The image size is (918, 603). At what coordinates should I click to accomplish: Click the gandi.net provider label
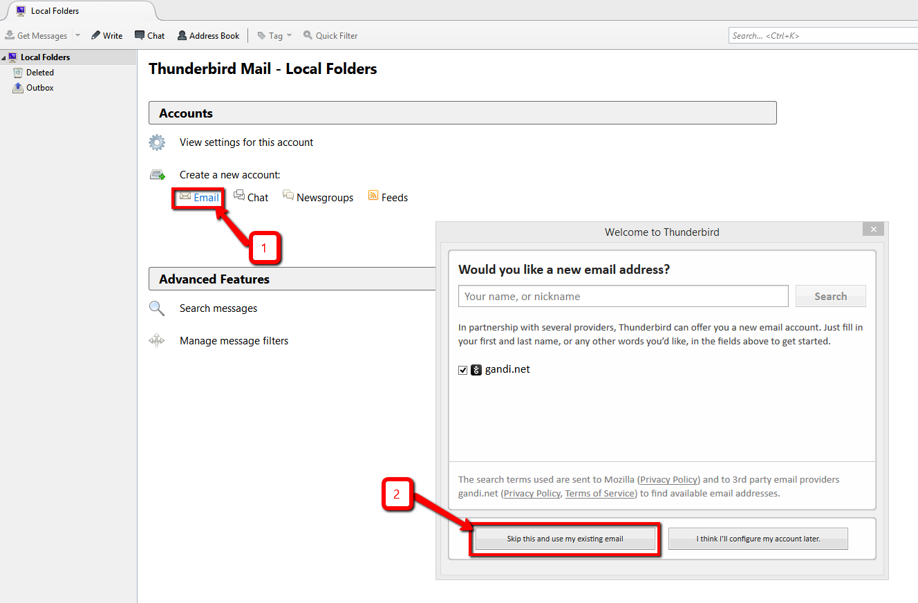(507, 369)
